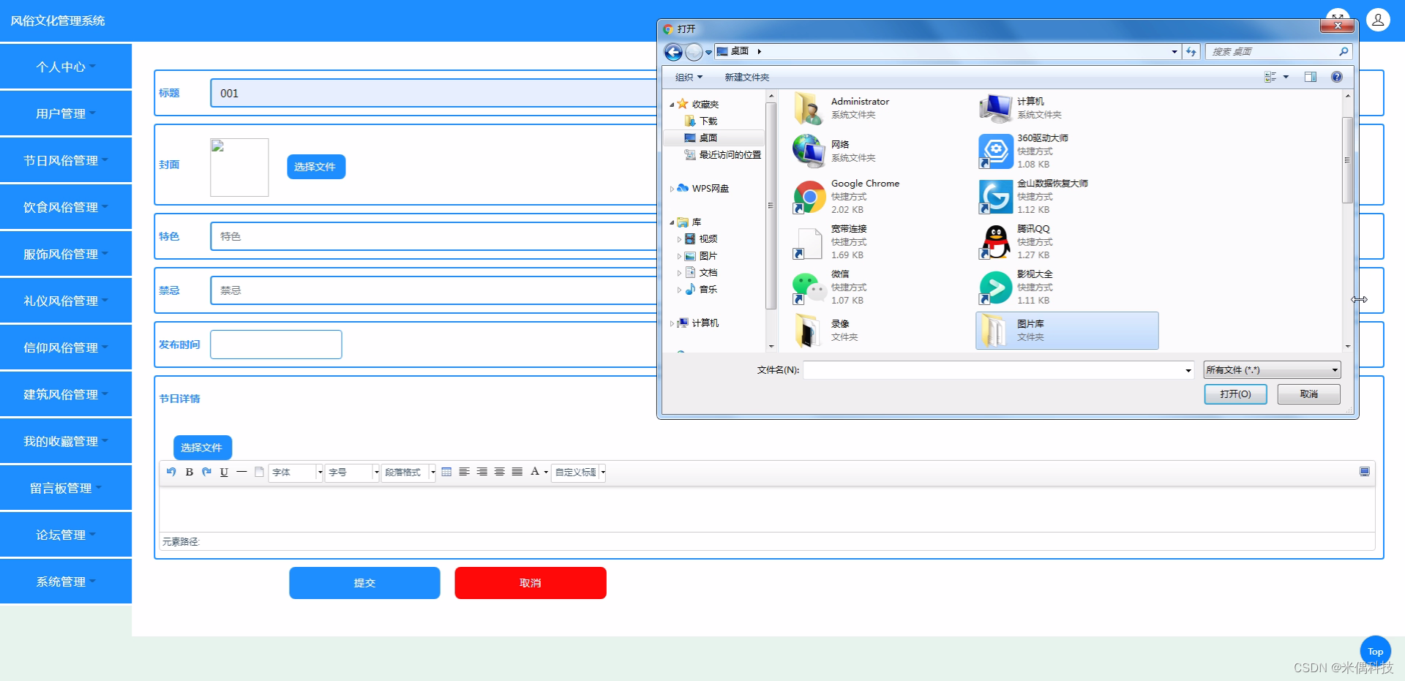Insert a horizontal rule in the editor

(x=241, y=472)
